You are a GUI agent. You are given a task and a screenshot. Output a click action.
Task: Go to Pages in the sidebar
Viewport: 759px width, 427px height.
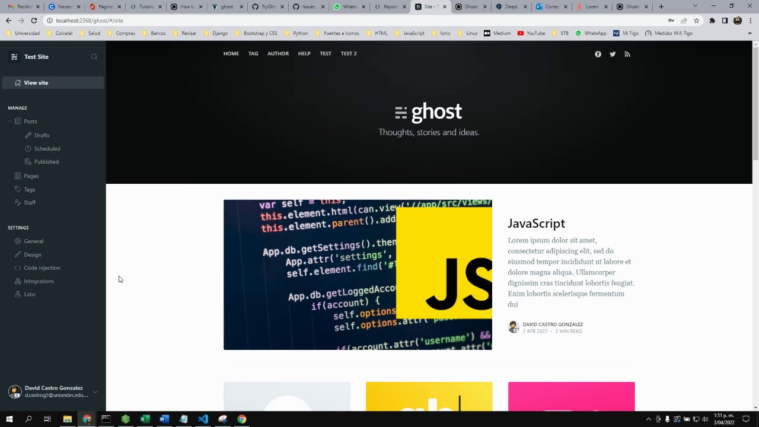tap(31, 176)
